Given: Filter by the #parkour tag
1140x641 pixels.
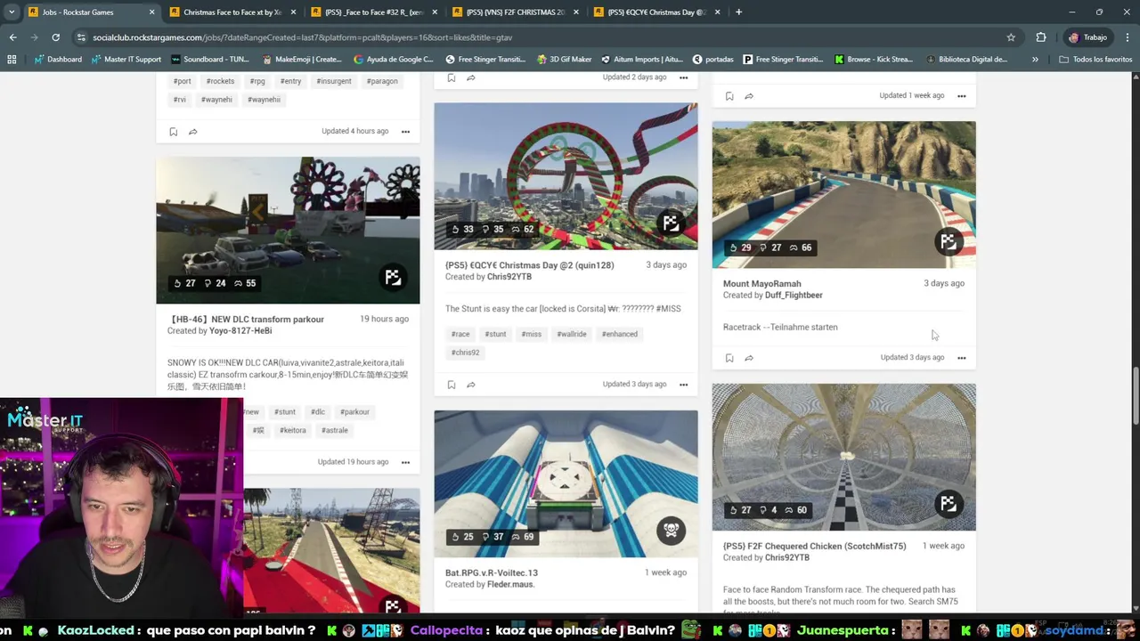Looking at the screenshot, I should (354, 412).
